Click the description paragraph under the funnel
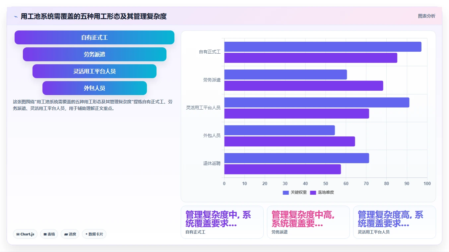The width and height of the screenshot is (449, 252). (x=93, y=105)
